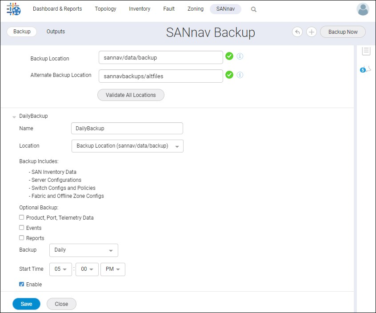Collapse the DailyBackup section
Image resolution: width=376 pixels, height=313 pixels.
[14, 116]
